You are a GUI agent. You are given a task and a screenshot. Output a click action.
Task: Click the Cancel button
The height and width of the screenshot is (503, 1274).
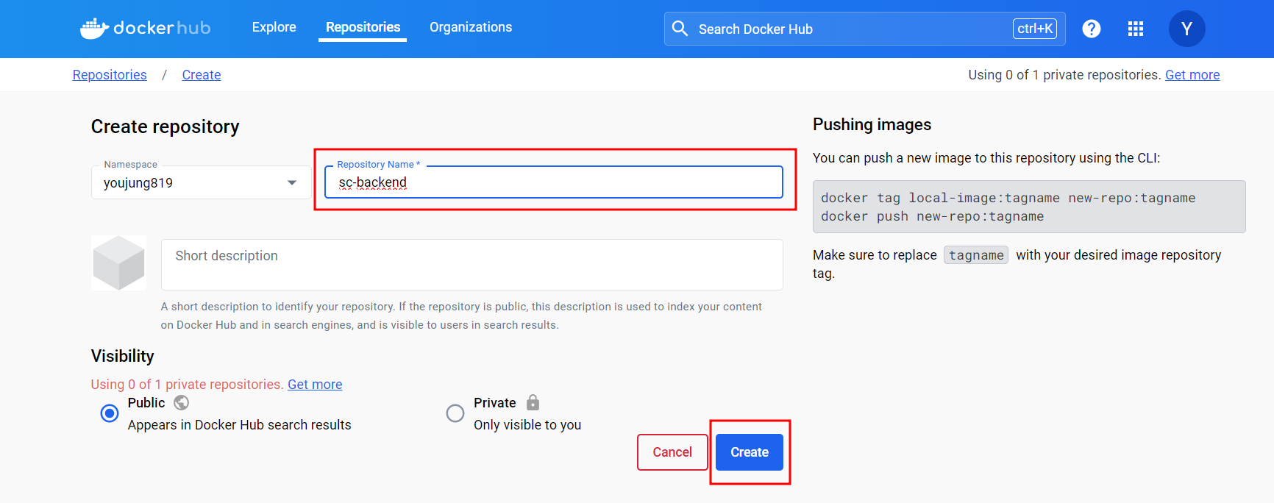pyautogui.click(x=672, y=452)
